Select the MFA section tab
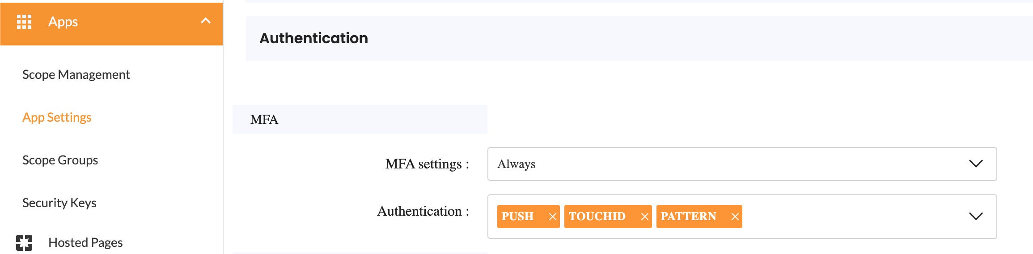Screen dimensions: 1033x254 pos(264,119)
